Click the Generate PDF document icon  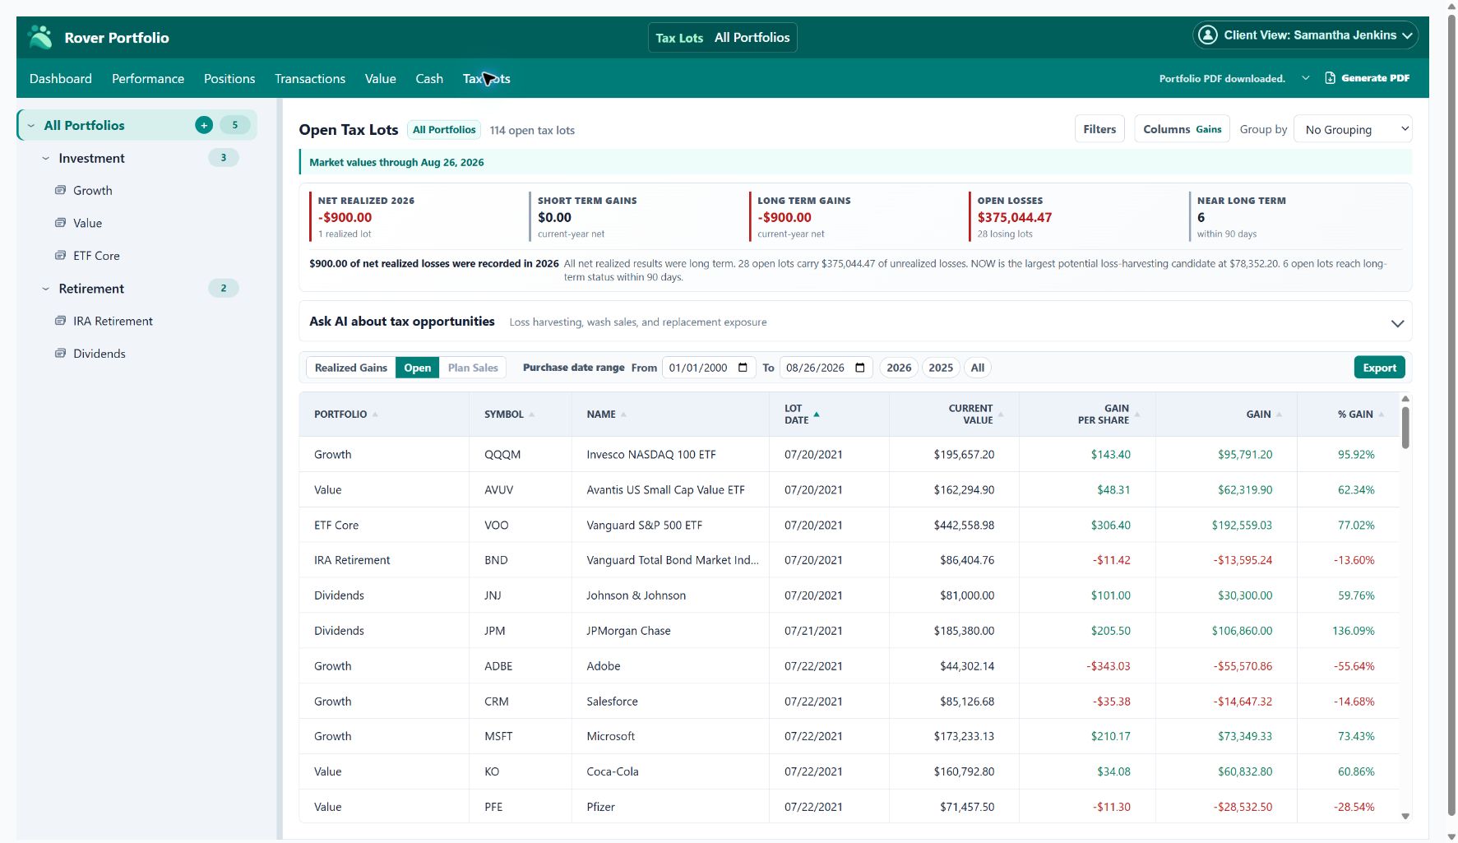click(x=1330, y=78)
